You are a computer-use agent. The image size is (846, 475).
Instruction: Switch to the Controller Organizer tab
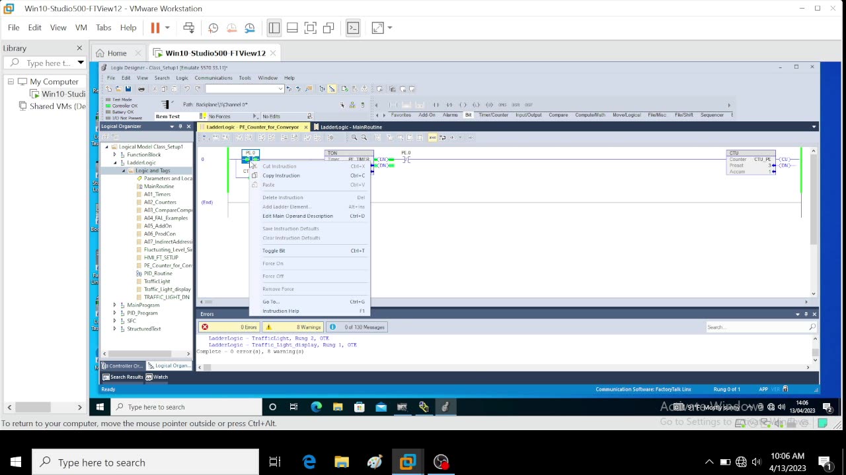pos(123,365)
